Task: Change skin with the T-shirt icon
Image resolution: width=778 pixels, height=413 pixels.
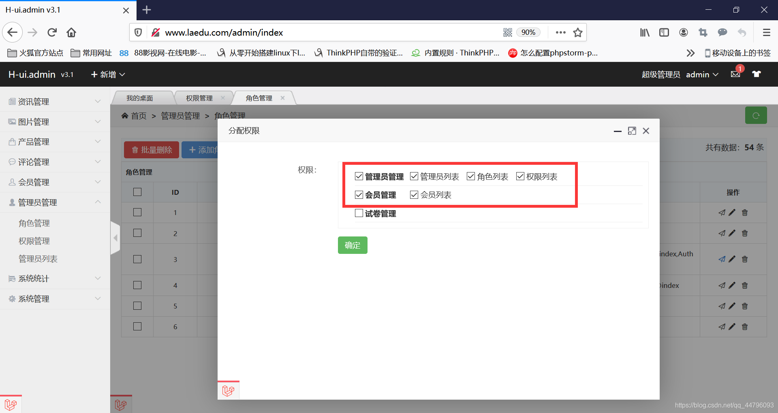Action: point(757,74)
